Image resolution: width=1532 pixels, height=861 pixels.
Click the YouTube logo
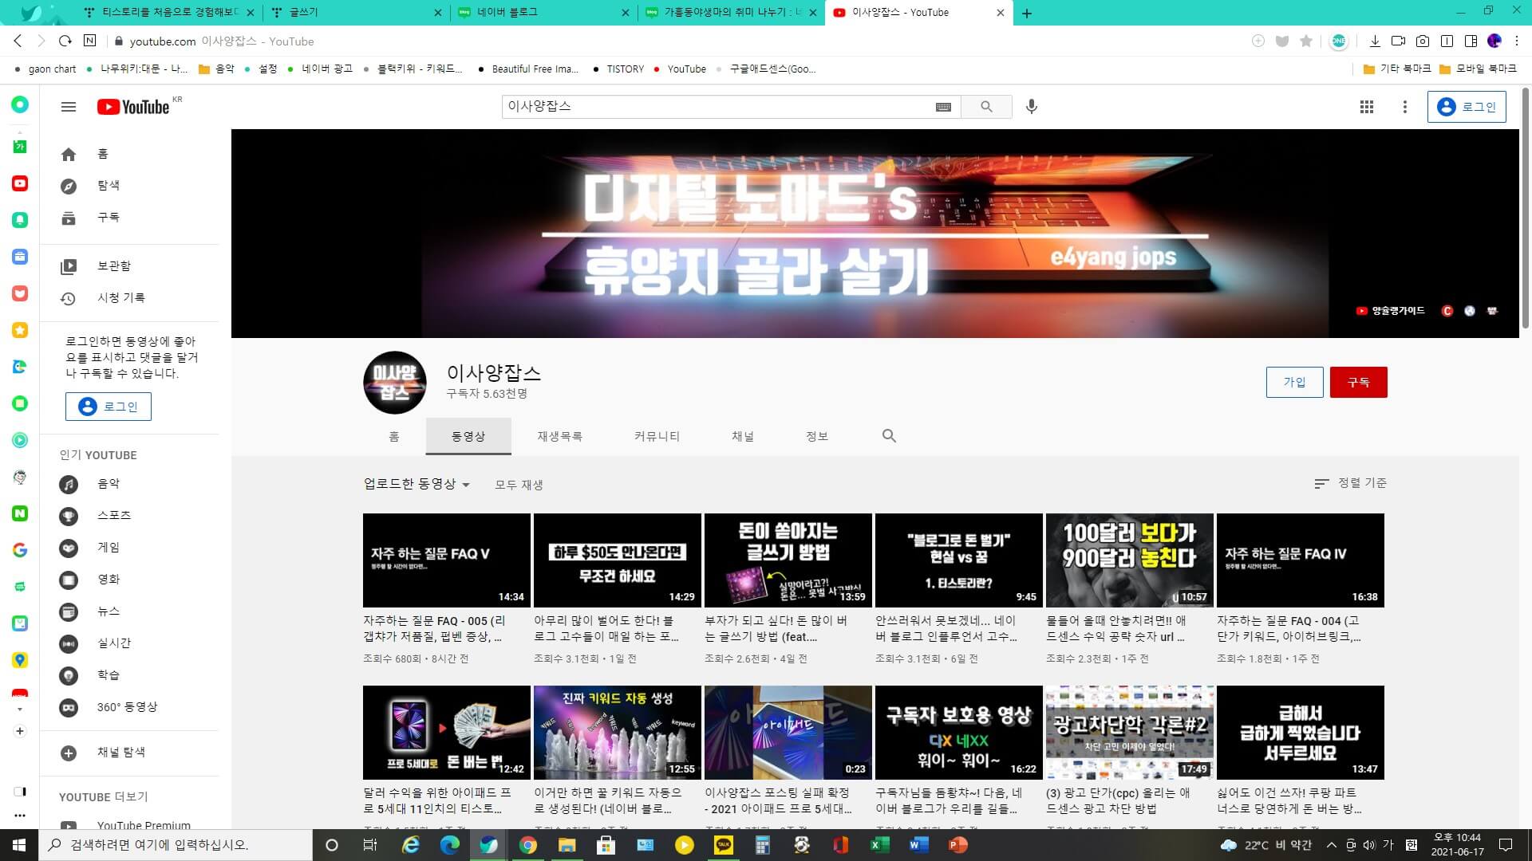tap(133, 107)
